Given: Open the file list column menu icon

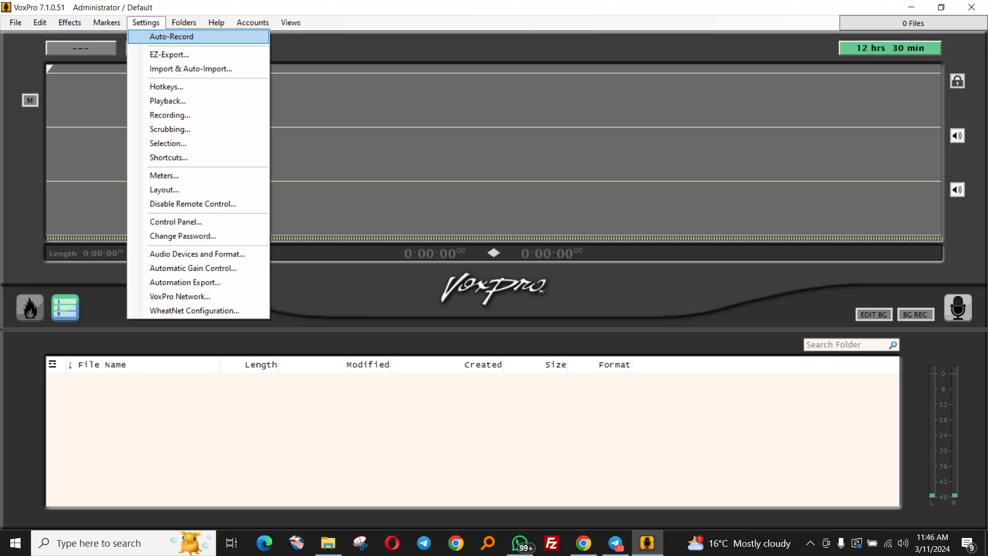Looking at the screenshot, I should coord(52,364).
